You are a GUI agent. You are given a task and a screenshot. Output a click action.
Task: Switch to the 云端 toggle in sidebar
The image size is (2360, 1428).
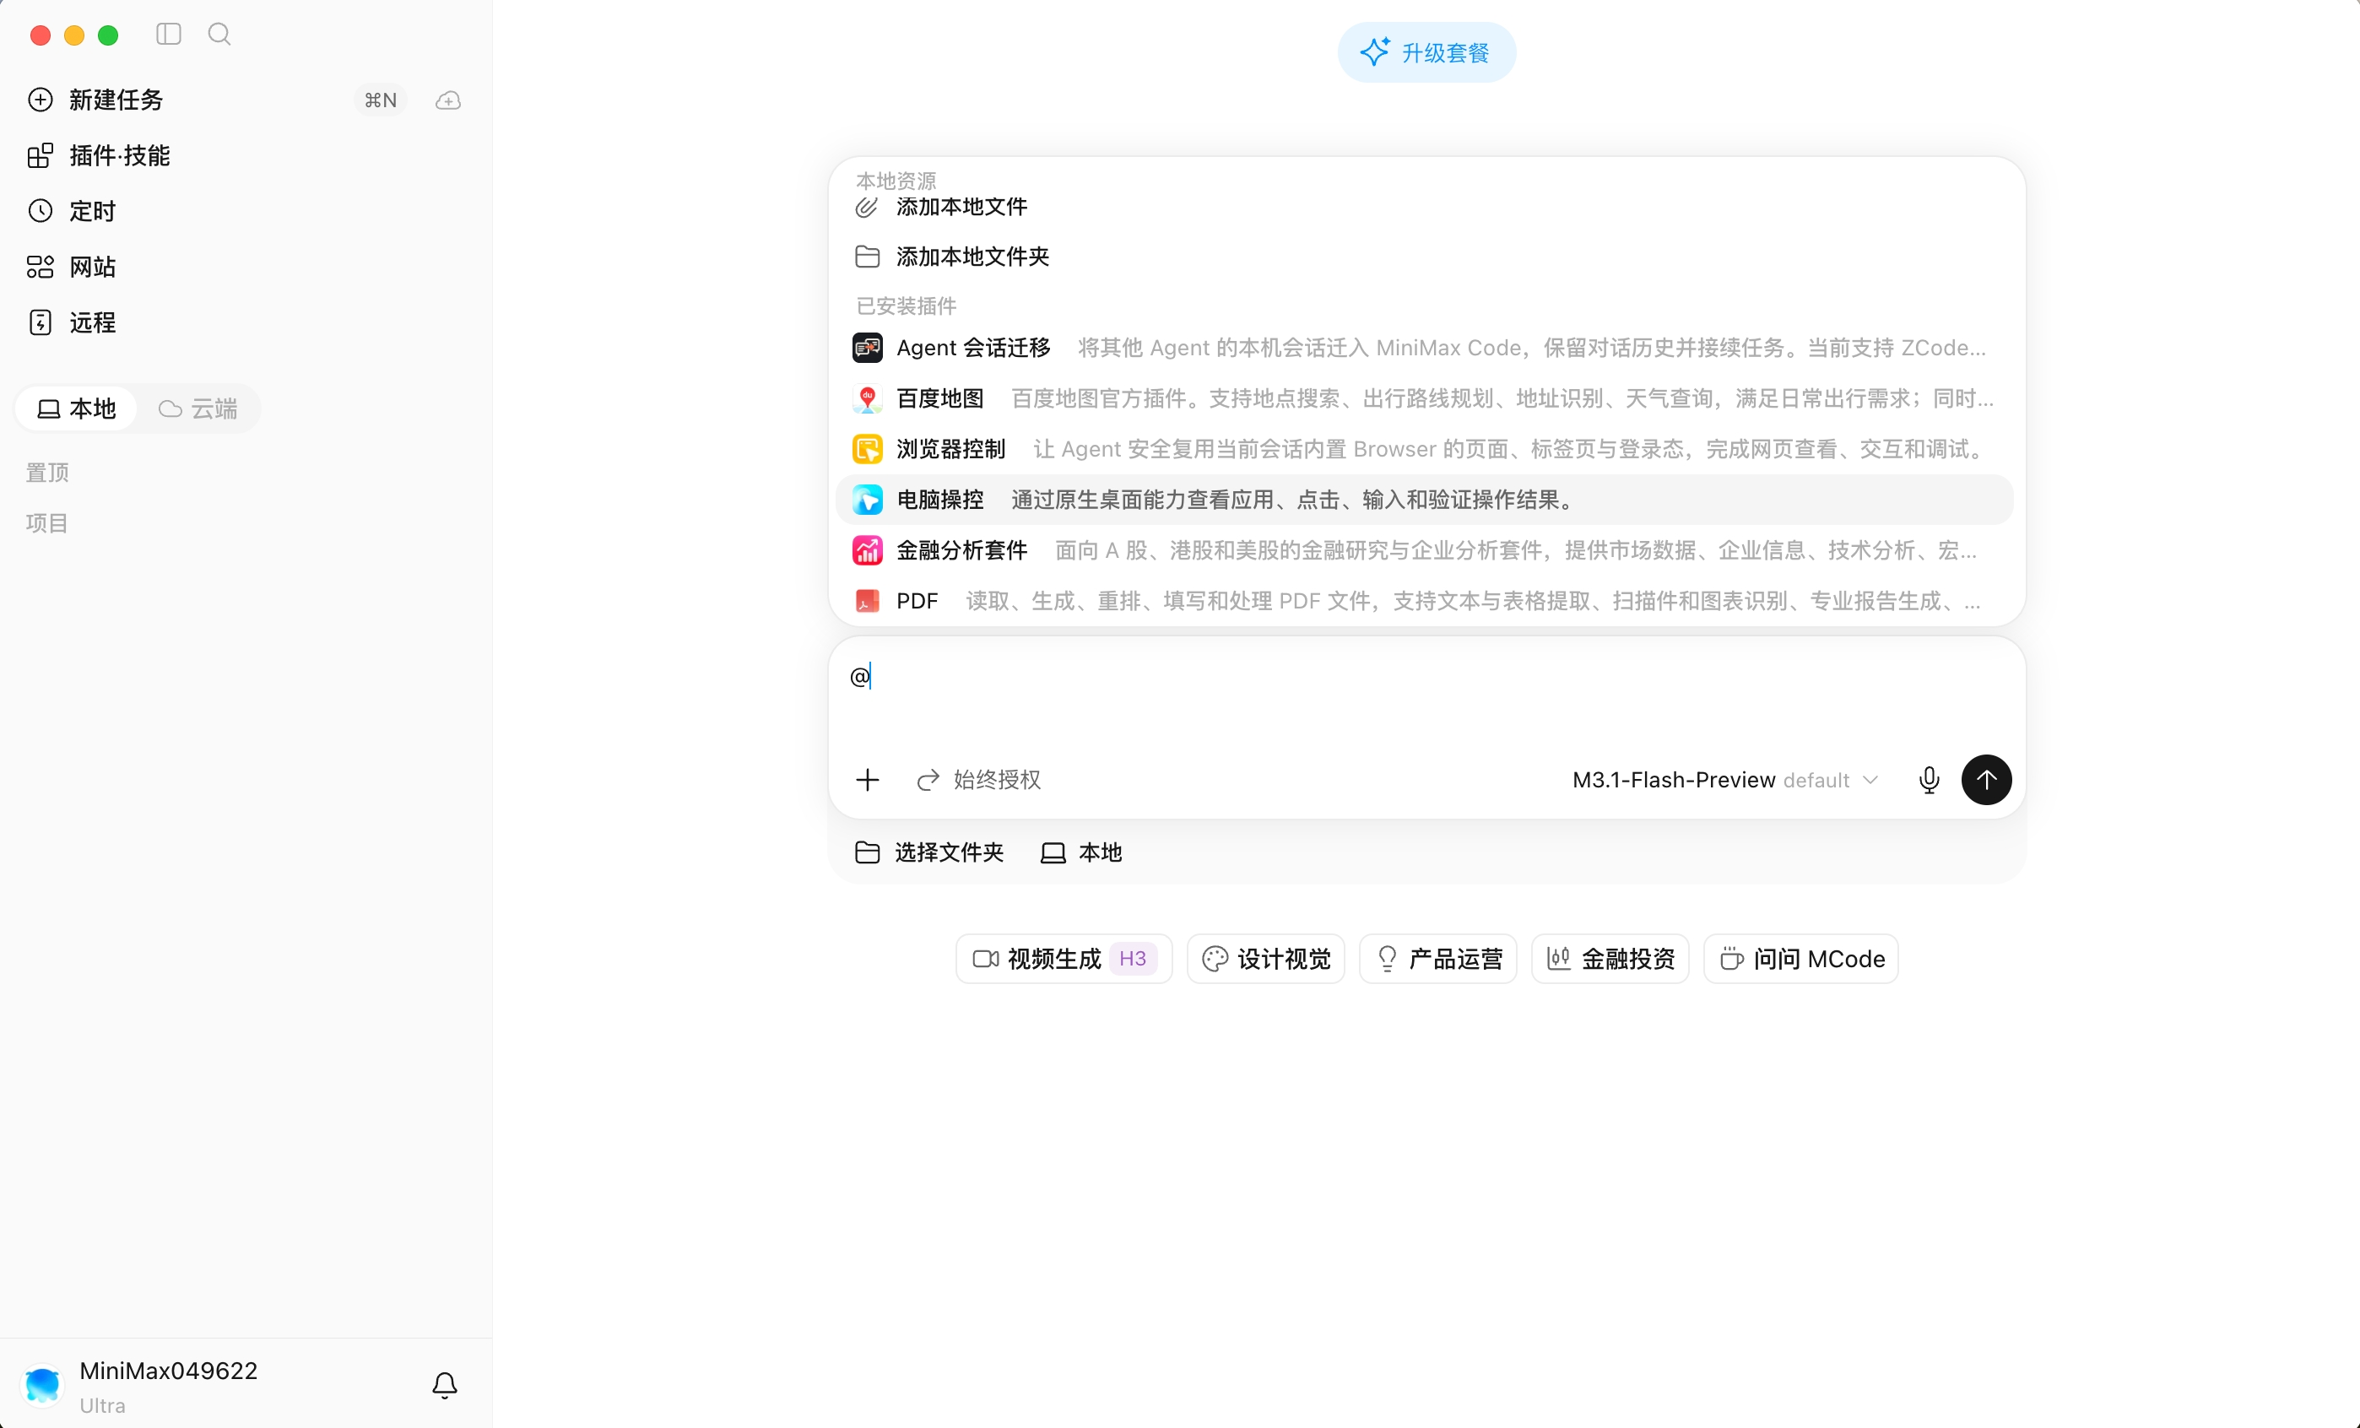click(198, 409)
